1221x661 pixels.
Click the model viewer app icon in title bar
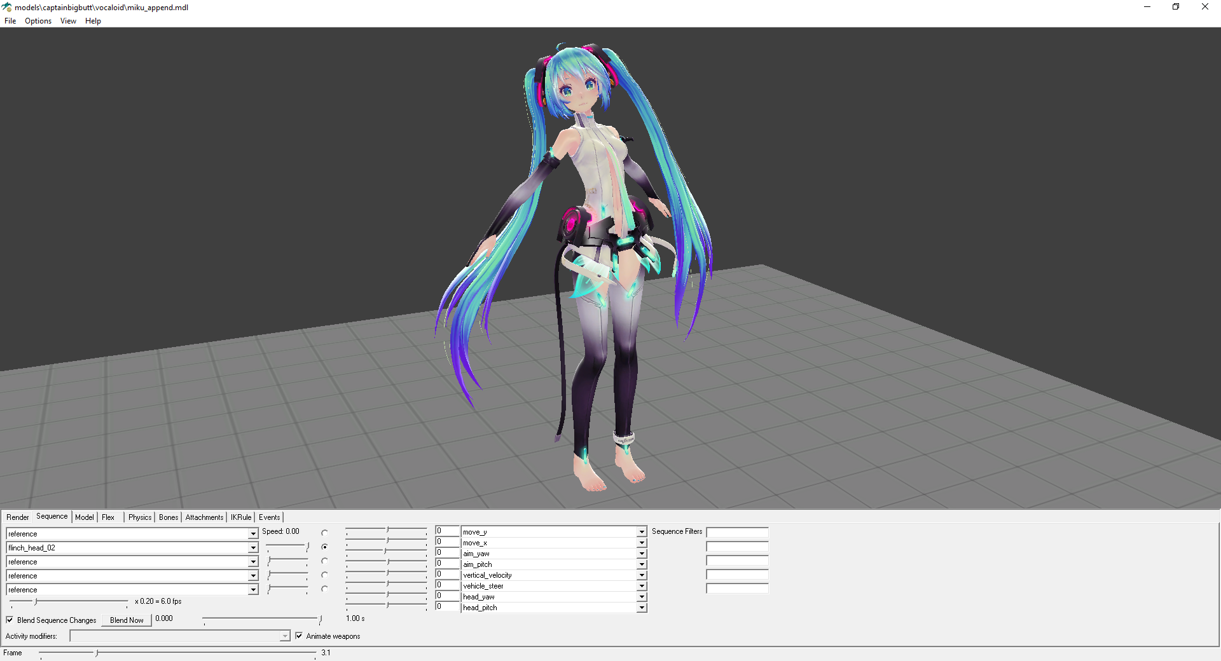click(6, 7)
